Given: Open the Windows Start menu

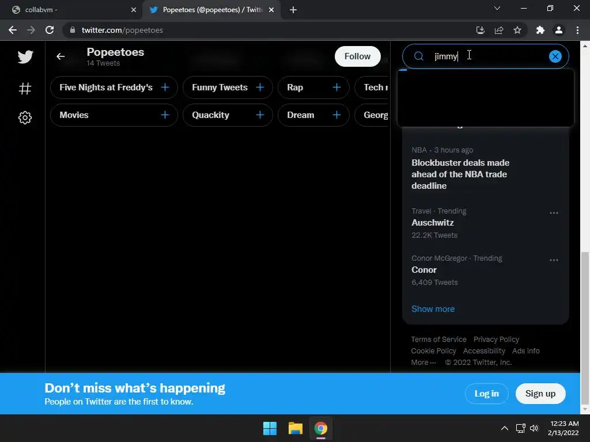Looking at the screenshot, I should click(270, 428).
